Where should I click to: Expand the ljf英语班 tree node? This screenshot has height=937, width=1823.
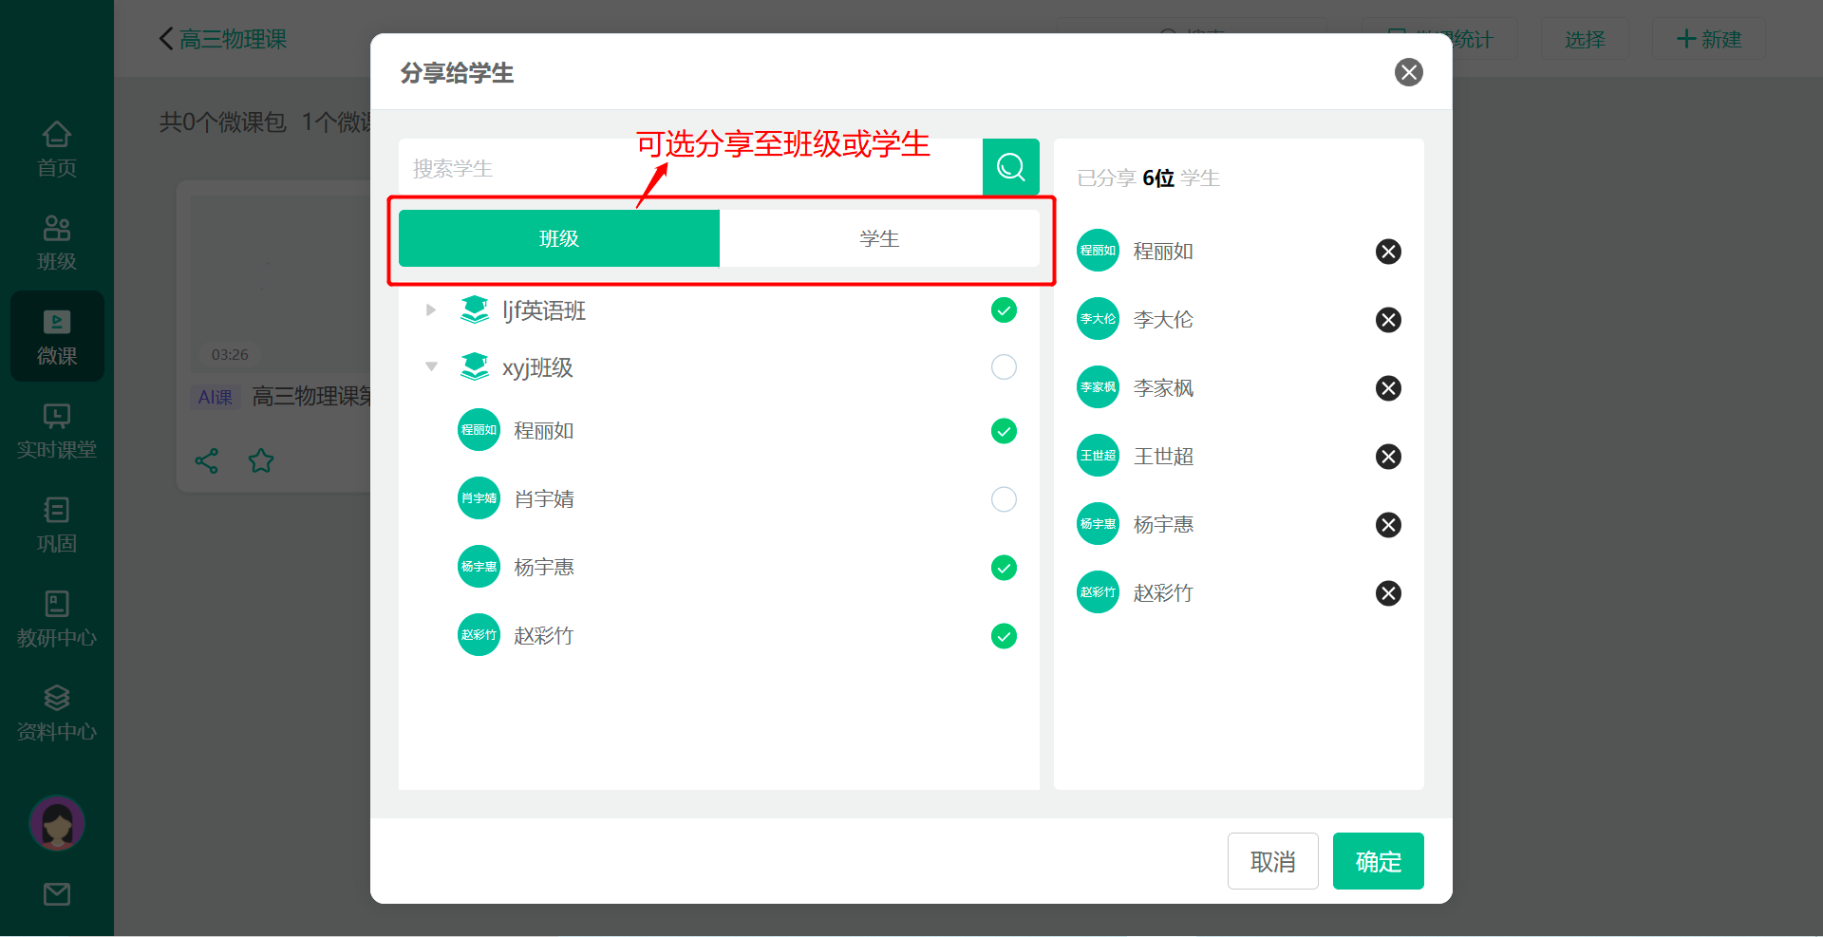tap(431, 309)
